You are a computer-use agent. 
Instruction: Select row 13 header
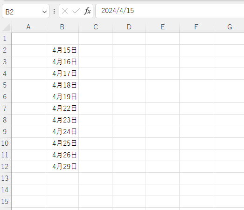pyautogui.click(x=5, y=178)
